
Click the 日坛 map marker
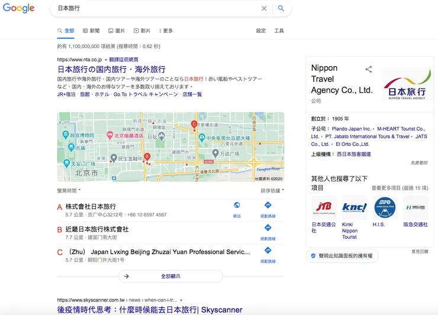click(162, 137)
